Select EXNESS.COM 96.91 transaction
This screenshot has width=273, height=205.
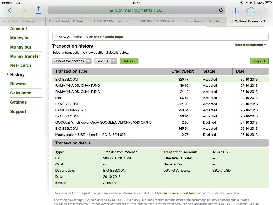tap(160, 116)
